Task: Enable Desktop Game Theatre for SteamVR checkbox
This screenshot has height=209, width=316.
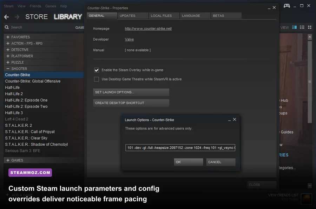Action: pyautogui.click(x=97, y=79)
